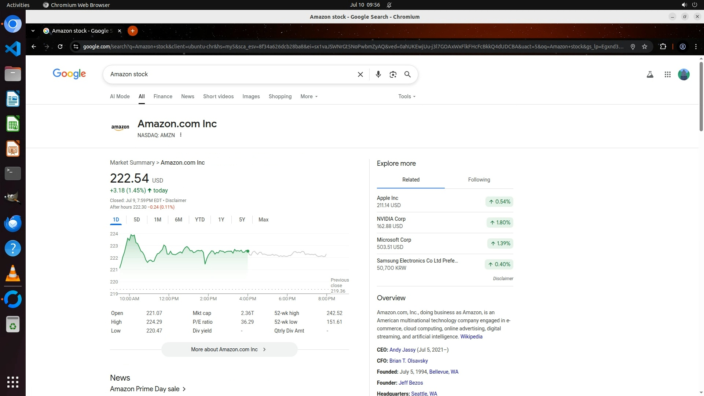Screen dimensions: 704x396
Task: Click the page vertical scrollbar thumb
Action: (x=701, y=97)
